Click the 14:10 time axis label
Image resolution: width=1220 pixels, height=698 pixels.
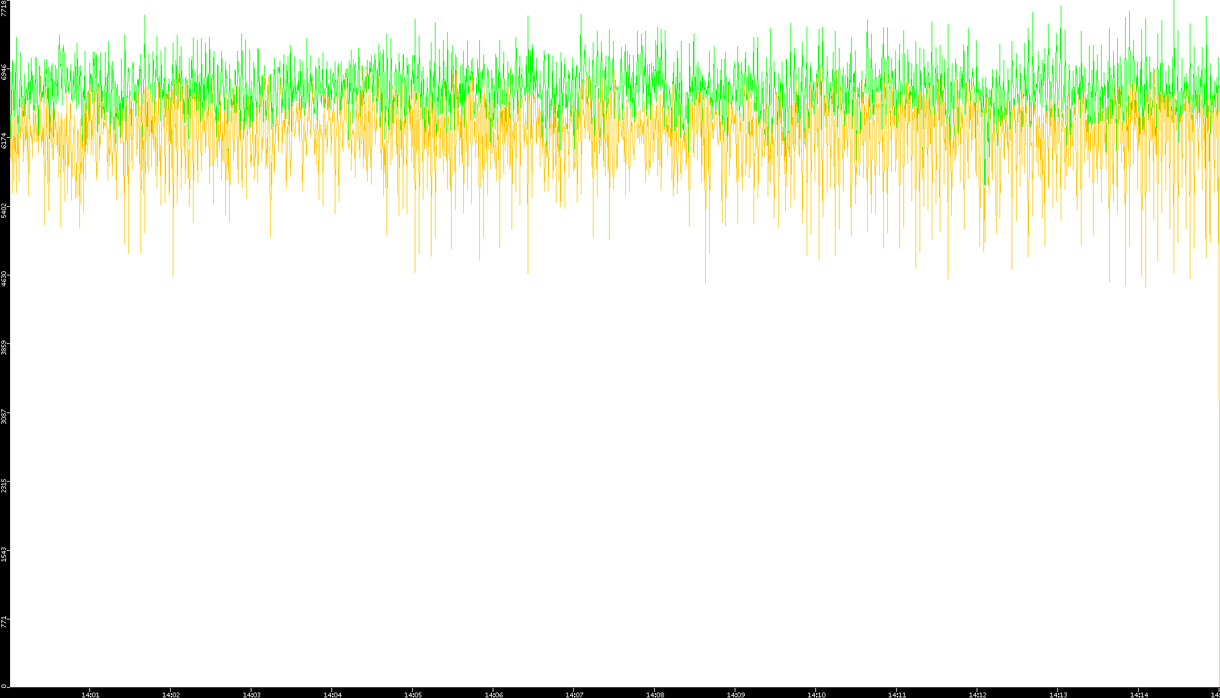816,695
